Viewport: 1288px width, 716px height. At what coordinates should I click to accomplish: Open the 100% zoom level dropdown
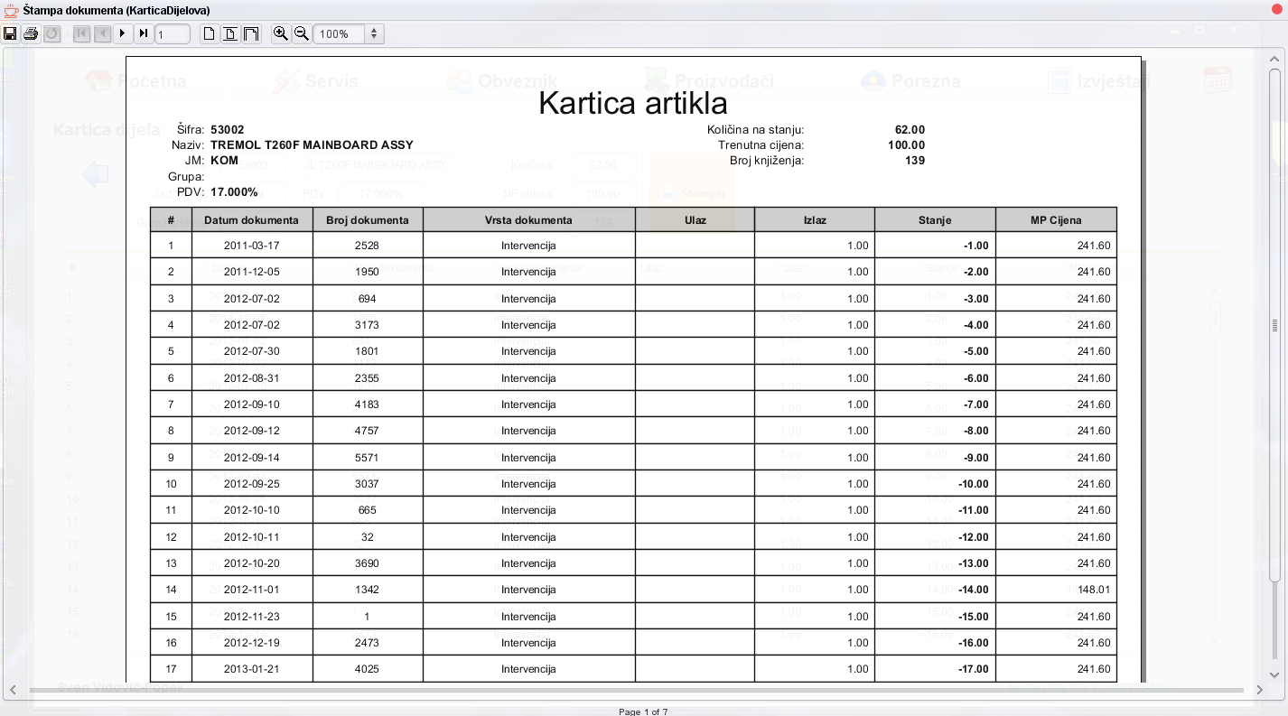point(374,33)
